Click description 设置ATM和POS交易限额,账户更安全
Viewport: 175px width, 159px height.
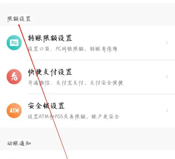point(73,117)
